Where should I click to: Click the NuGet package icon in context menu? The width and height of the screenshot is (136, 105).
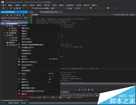point(19,62)
